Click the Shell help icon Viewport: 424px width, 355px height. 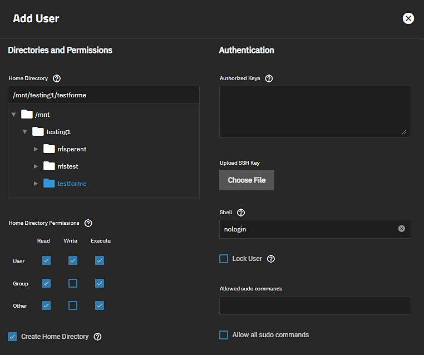click(x=241, y=213)
